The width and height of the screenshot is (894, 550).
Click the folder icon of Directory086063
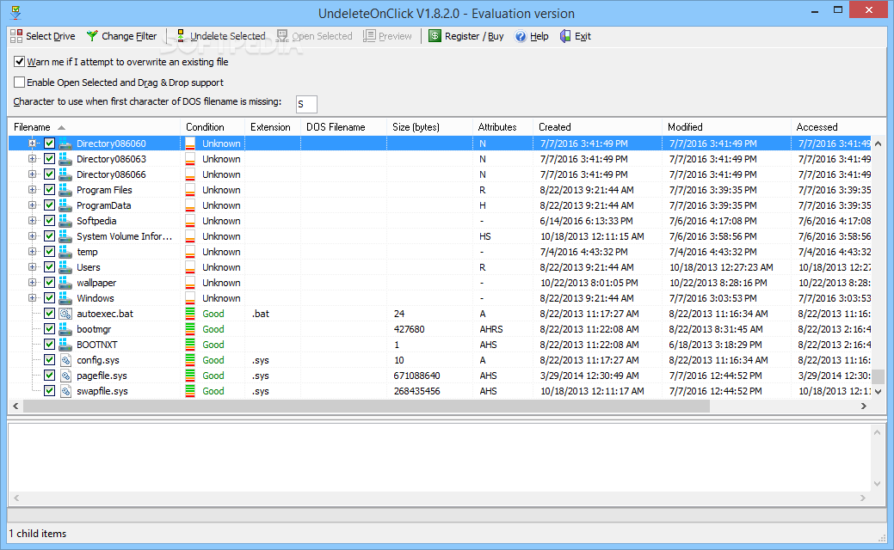65,159
